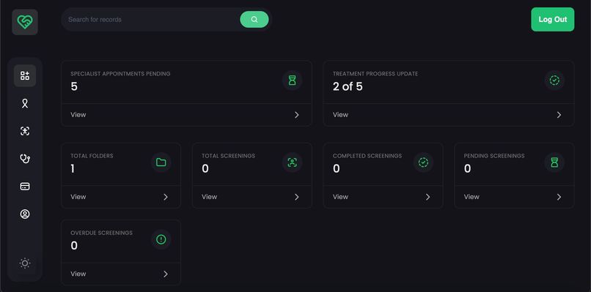Open the dashboard grid sidebar icon
The image size is (591, 292).
coord(25,75)
